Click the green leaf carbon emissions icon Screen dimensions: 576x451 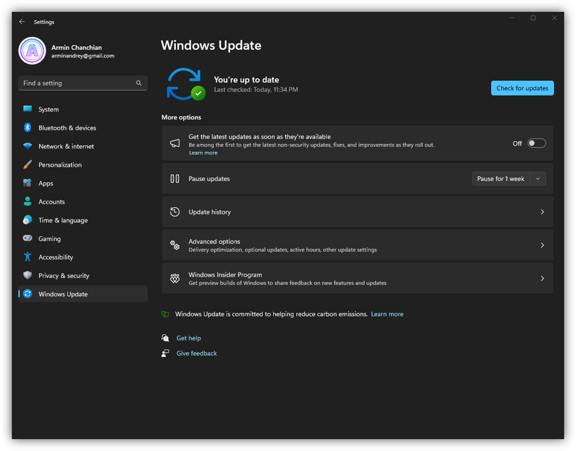[x=165, y=314]
